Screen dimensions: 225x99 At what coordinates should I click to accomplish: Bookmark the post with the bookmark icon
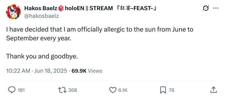(x=163, y=90)
